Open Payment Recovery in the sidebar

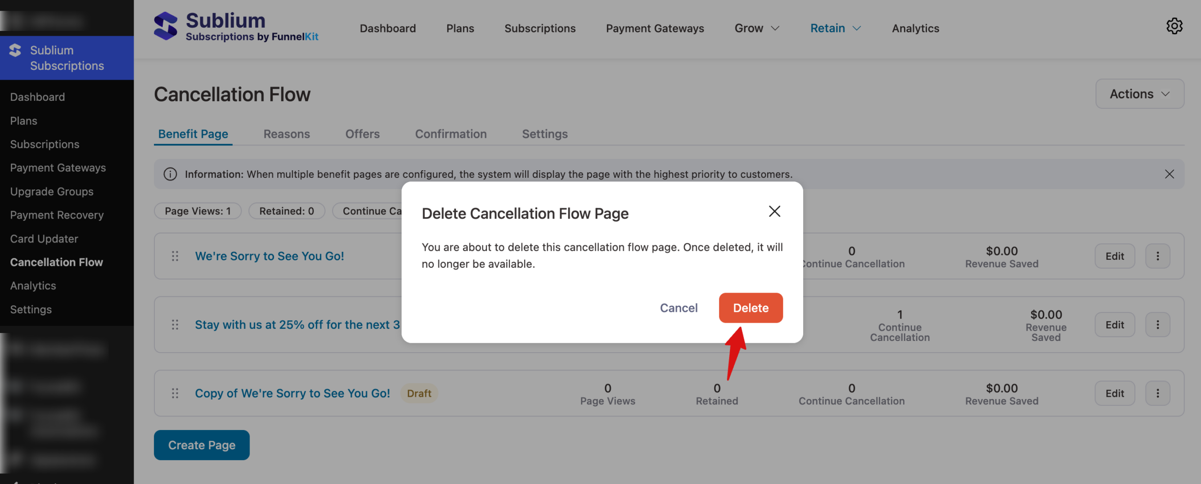57,215
